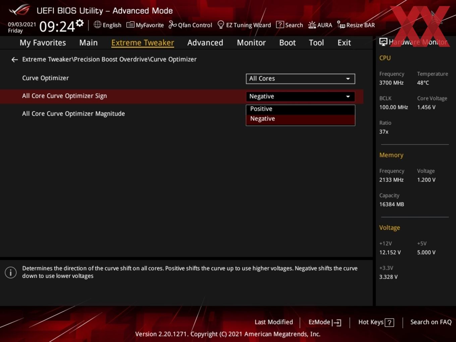456x342 pixels.
Task: Switch to the Boot tab
Action: point(287,43)
